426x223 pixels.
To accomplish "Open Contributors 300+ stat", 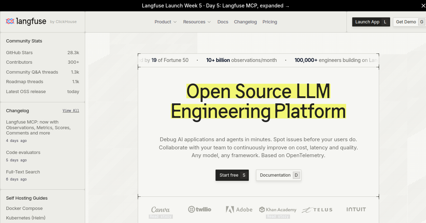I will coord(43,62).
